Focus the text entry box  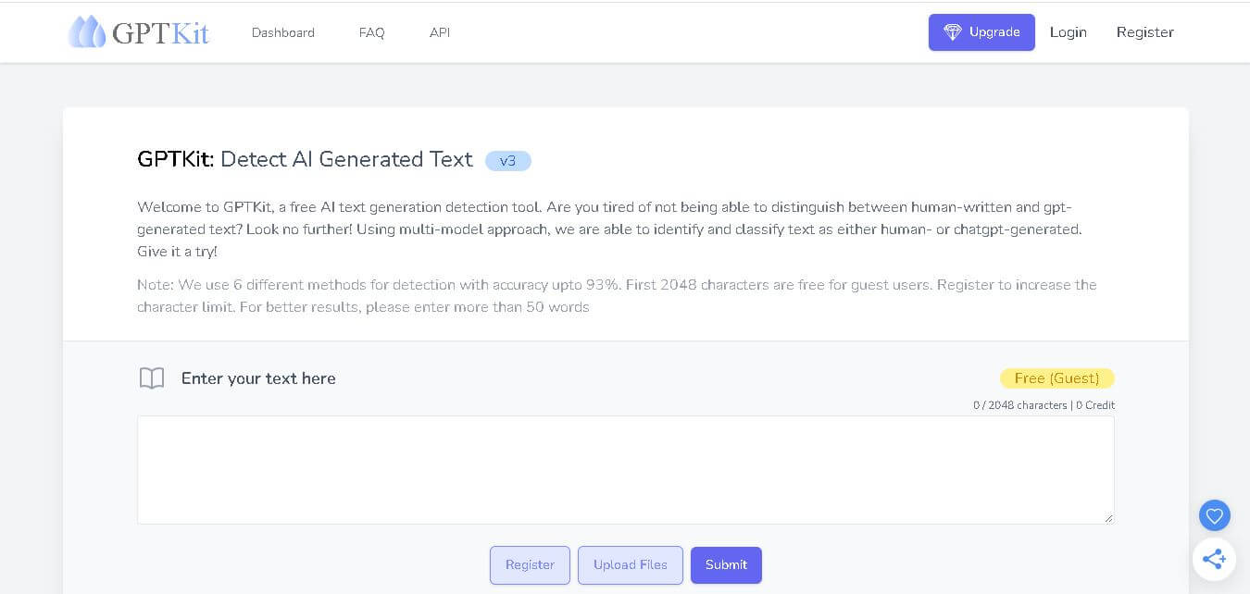[626, 470]
